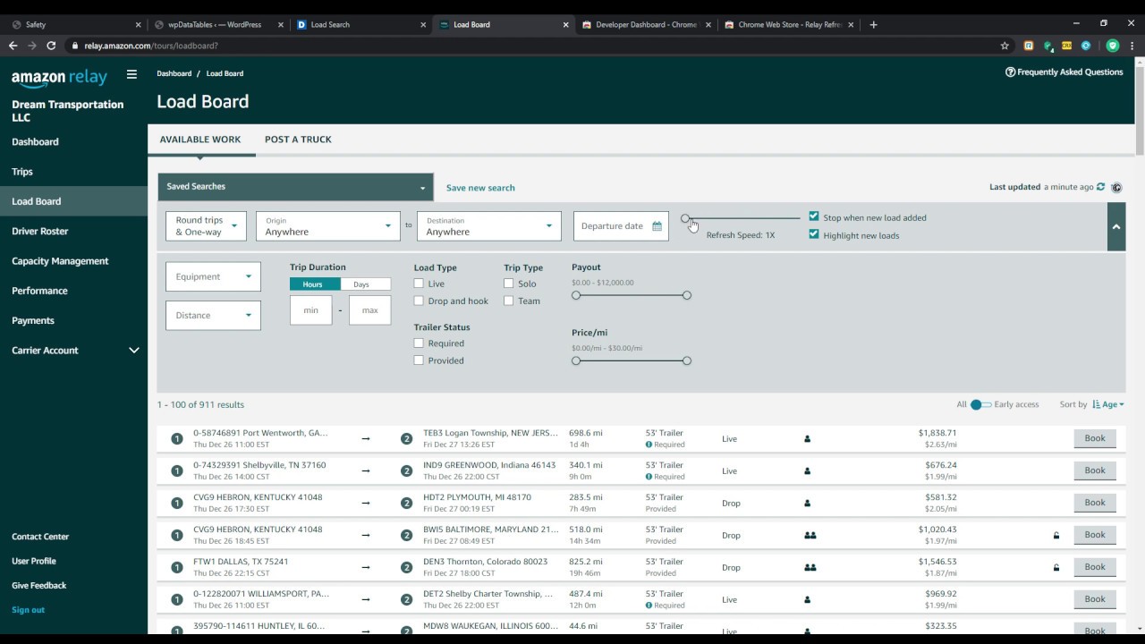Image resolution: width=1145 pixels, height=644 pixels.
Task: Click solo driver icon on Port Wentworth row
Action: coord(807,439)
